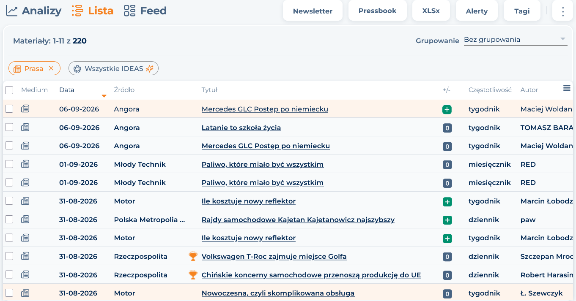
Task: Sort by the Data column header
Action: pos(66,90)
